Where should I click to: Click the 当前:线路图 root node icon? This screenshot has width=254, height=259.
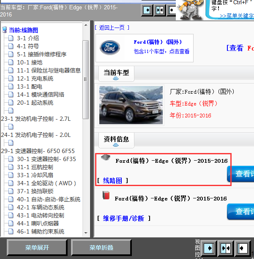(x=5, y=30)
